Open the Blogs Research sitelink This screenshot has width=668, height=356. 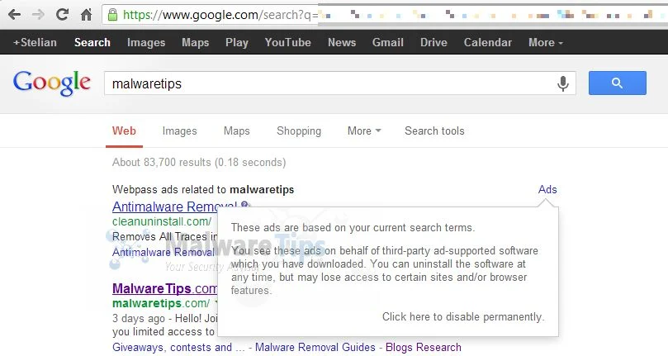424,348
